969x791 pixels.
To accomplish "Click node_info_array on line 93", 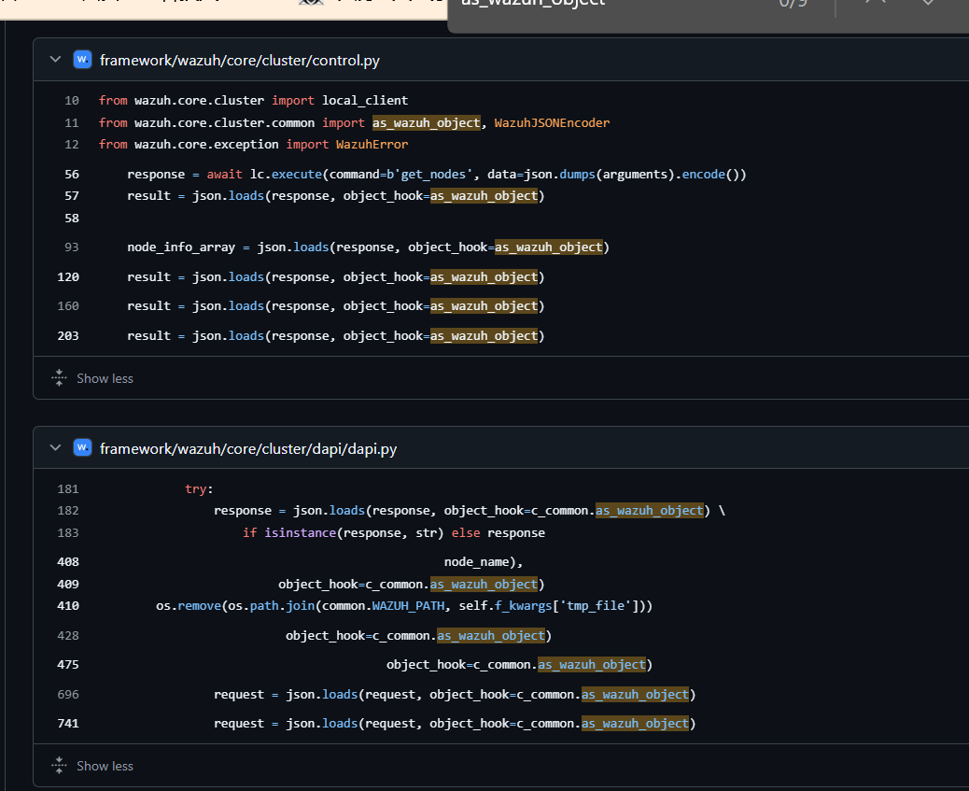I will tap(181, 247).
